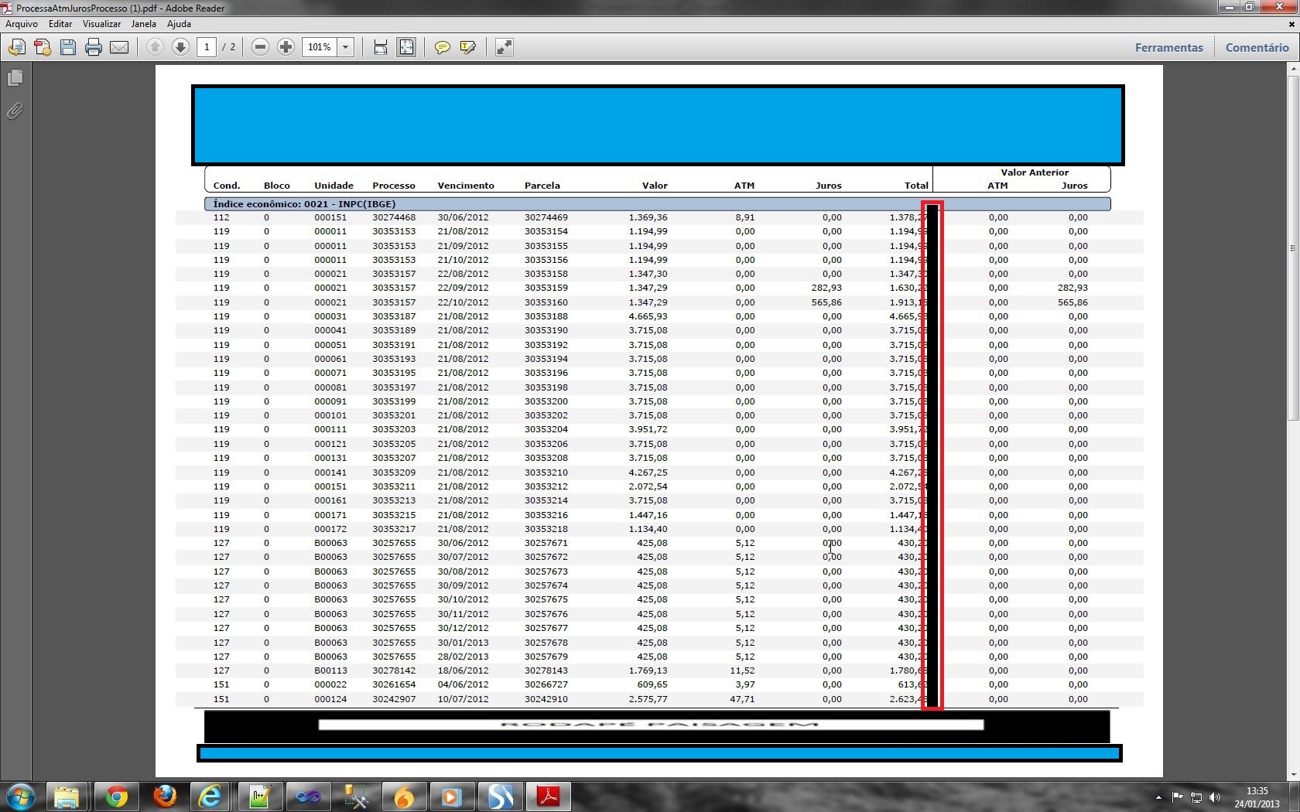Save the PDF with the floppy icon

click(68, 47)
